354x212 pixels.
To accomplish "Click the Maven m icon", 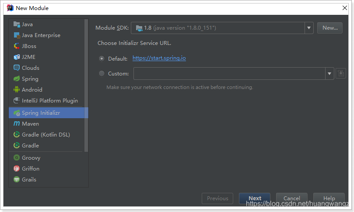I will [17, 123].
